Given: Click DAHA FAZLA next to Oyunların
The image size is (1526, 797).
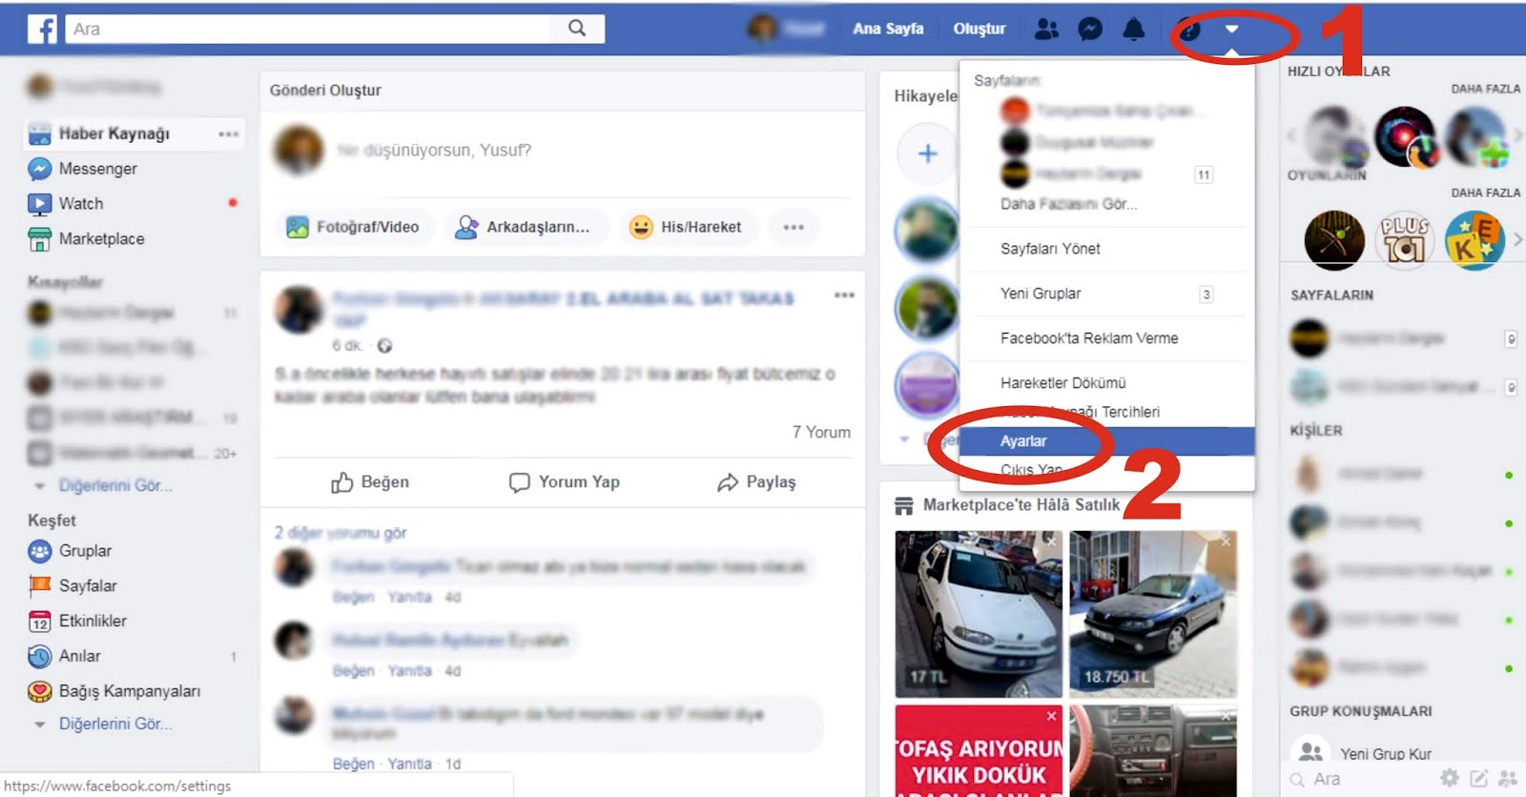Looking at the screenshot, I should (x=1485, y=193).
